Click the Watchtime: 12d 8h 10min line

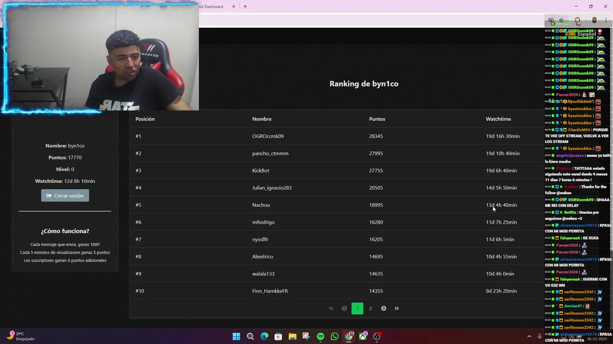[65, 181]
